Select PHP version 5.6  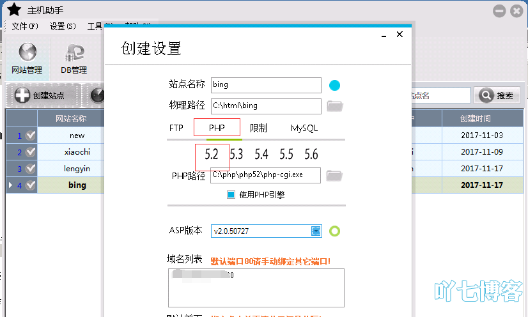click(311, 155)
